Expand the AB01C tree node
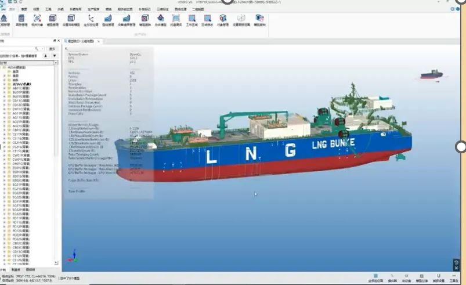 tap(3, 88)
